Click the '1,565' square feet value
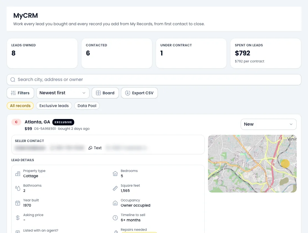This screenshot has width=308, height=233. (x=125, y=191)
